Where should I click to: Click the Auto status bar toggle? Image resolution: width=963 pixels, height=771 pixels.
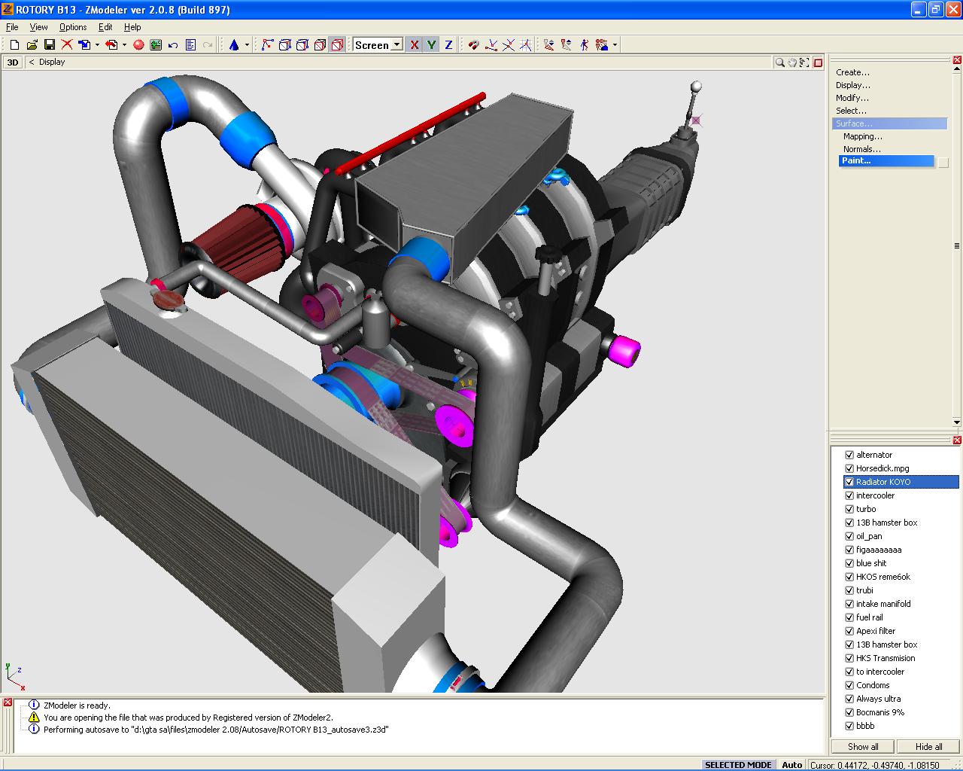(x=791, y=765)
